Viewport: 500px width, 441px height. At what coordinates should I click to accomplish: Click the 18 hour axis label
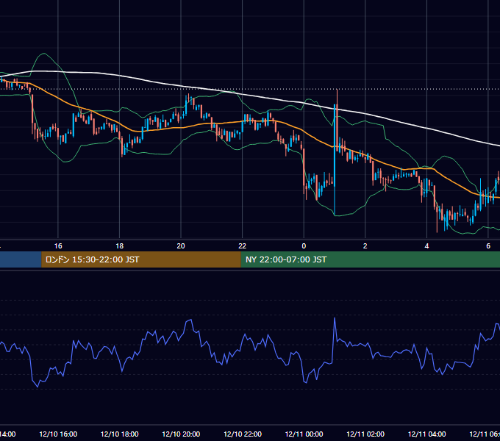pyautogui.click(x=119, y=246)
